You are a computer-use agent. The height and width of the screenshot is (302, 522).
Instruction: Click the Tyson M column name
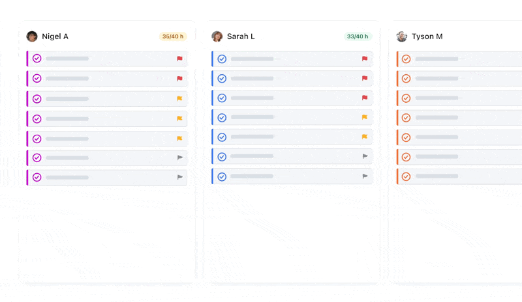click(427, 36)
